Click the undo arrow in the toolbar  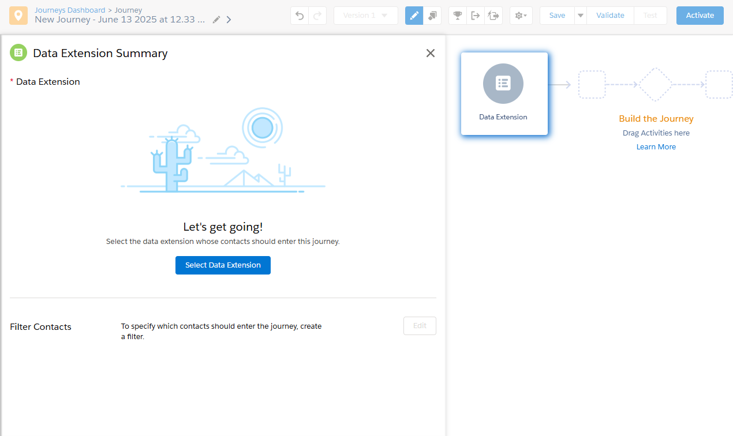click(x=300, y=16)
